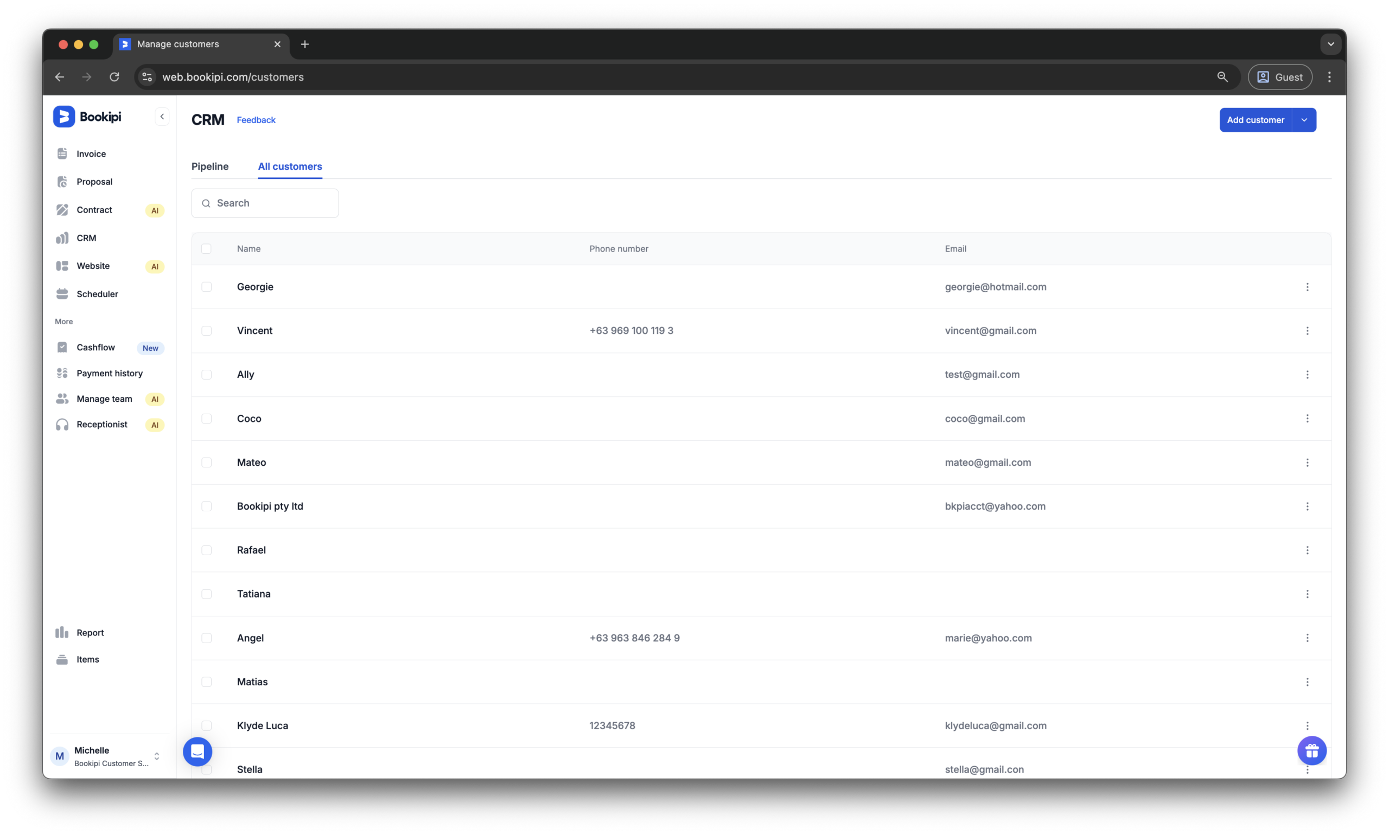Select the checkbox next to Georgie

tap(207, 286)
